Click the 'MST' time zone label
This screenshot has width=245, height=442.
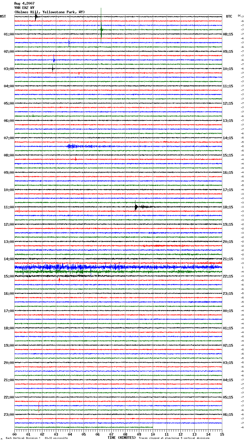3,16
